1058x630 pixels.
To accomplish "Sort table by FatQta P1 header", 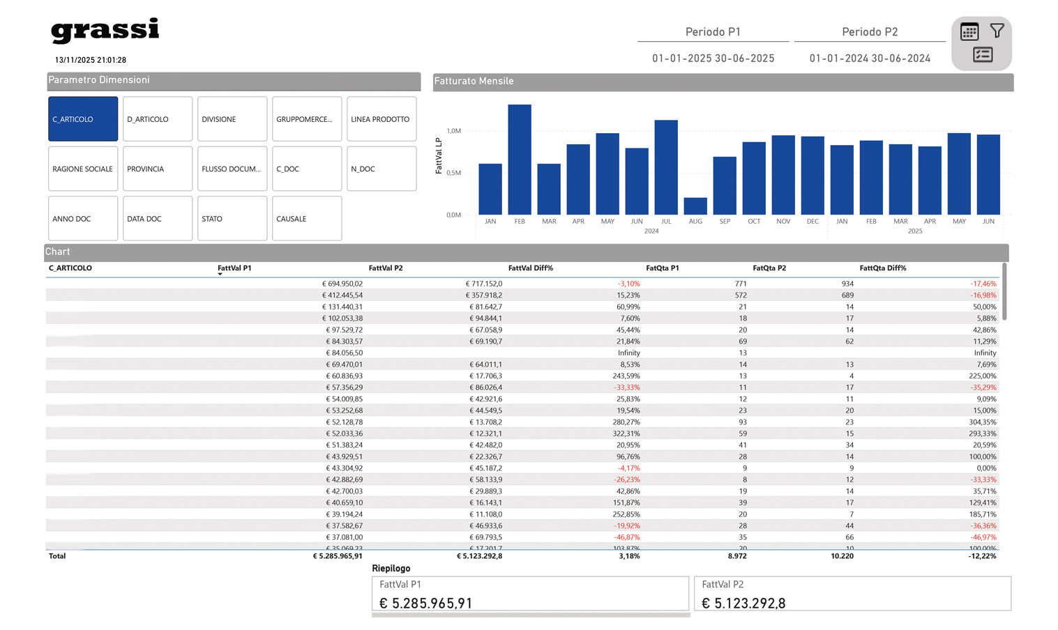I will pyautogui.click(x=662, y=268).
